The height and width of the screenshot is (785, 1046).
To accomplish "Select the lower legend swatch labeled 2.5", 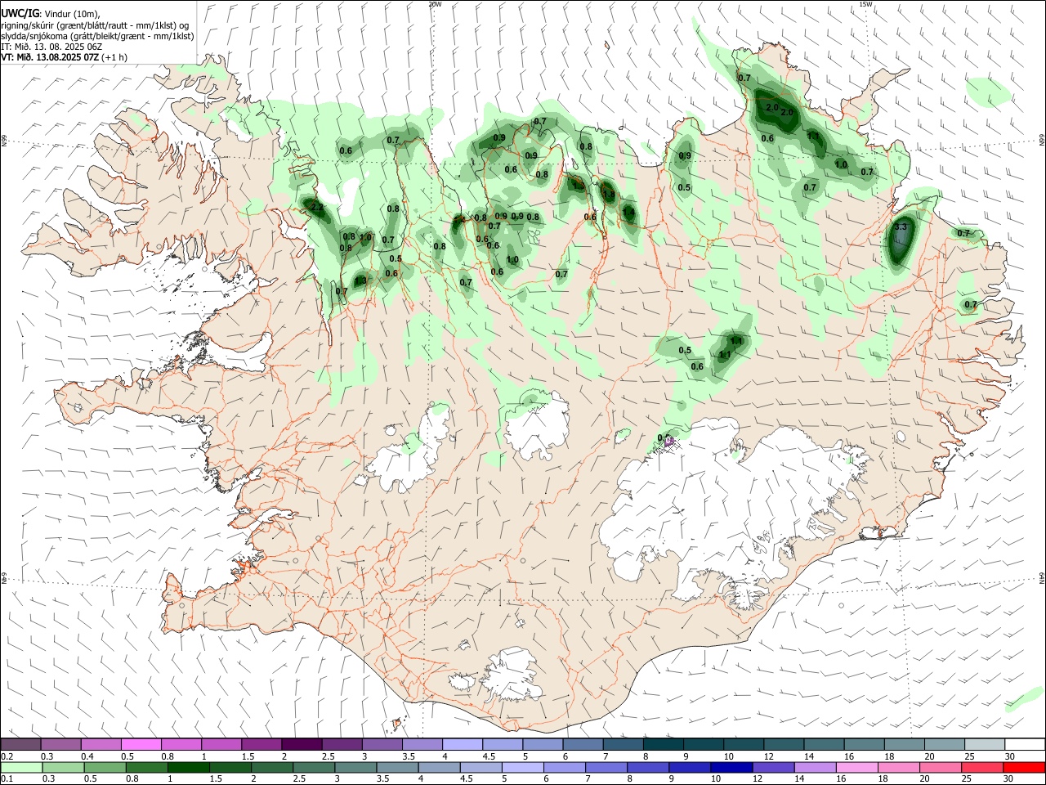I will (315, 767).
